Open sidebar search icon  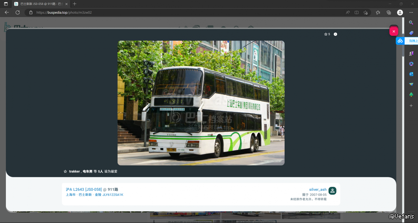point(411,23)
